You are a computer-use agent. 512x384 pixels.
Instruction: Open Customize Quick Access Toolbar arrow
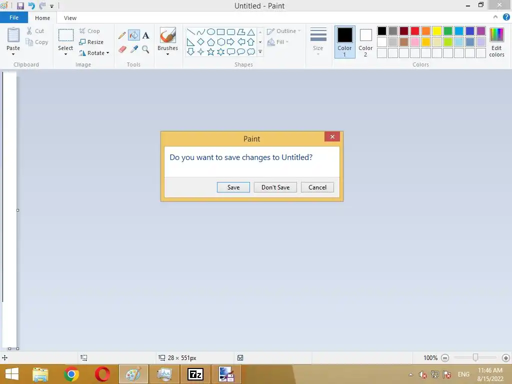coord(51,6)
